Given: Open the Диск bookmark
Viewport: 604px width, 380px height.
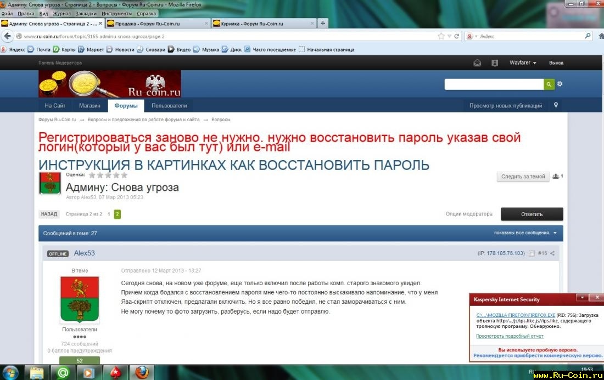Looking at the screenshot, I should click(232, 49).
